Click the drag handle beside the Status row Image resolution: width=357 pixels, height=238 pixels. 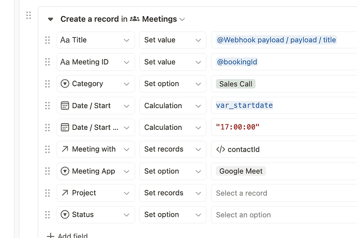tap(48, 215)
